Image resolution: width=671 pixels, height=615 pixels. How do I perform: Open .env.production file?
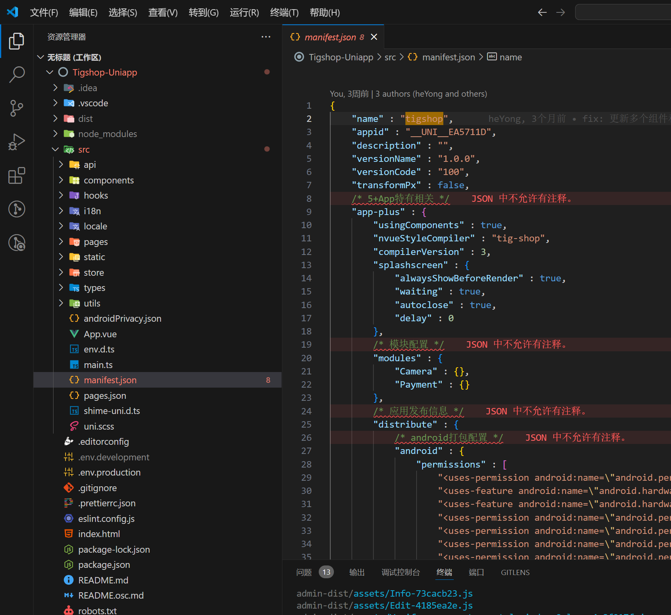point(157,472)
